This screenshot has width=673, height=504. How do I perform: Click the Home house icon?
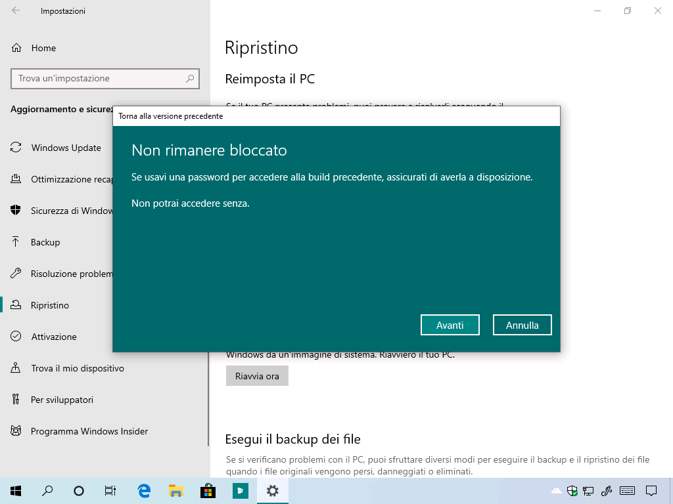point(16,48)
